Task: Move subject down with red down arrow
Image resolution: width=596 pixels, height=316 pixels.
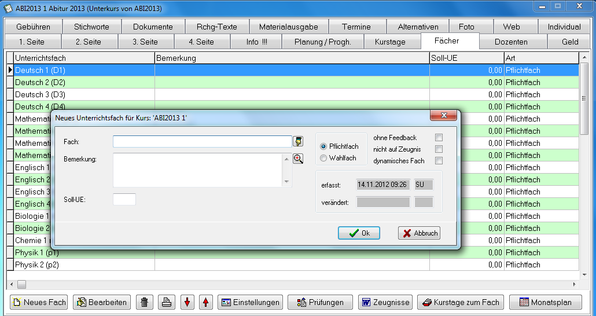Action: (187, 302)
